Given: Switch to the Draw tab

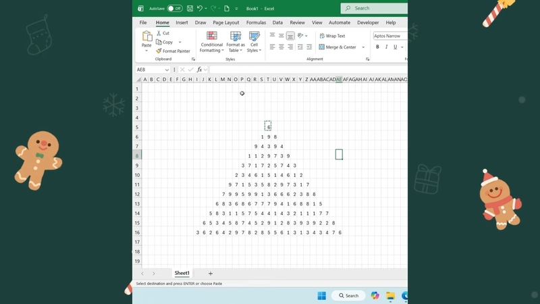Looking at the screenshot, I should point(200,22).
